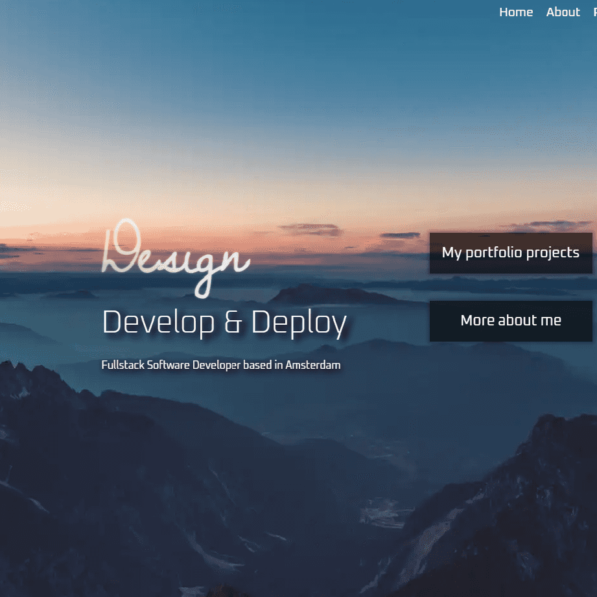
Task: Click the Develop & Deploy headline
Action: pos(224,322)
